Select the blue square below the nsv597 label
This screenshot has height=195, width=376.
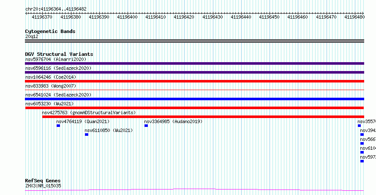(362, 161)
